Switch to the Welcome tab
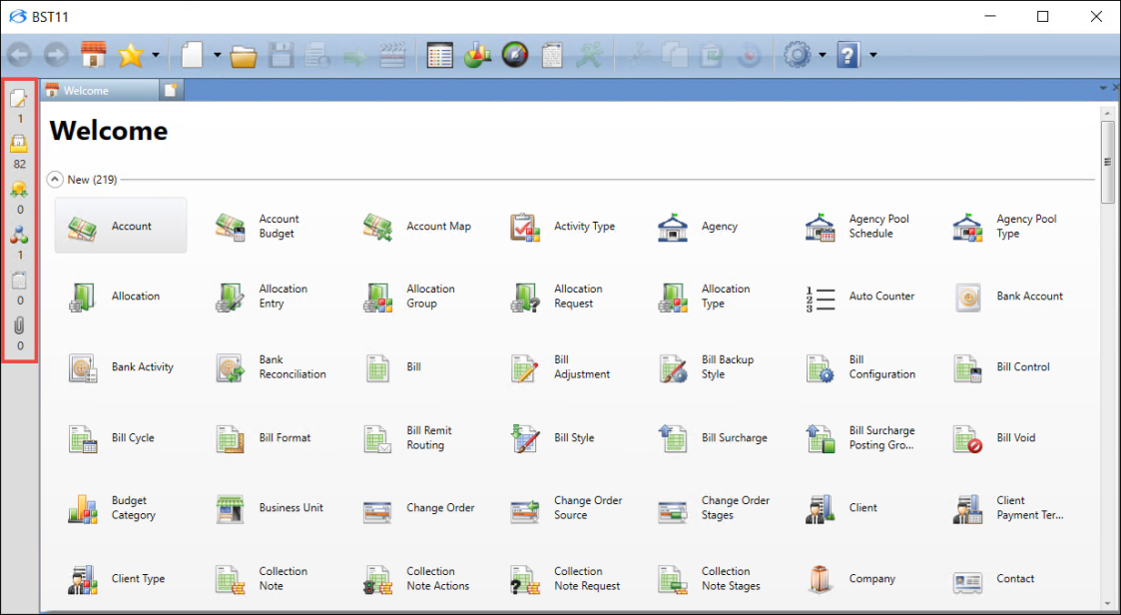 98,91
